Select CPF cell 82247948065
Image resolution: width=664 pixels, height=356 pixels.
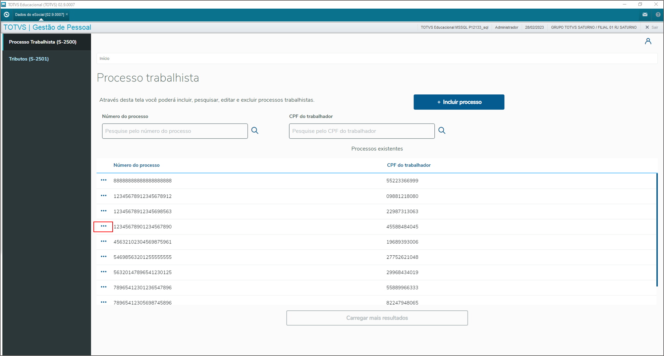[x=402, y=303]
